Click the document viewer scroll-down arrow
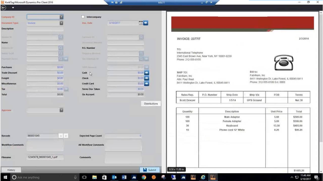 pos(321,171)
